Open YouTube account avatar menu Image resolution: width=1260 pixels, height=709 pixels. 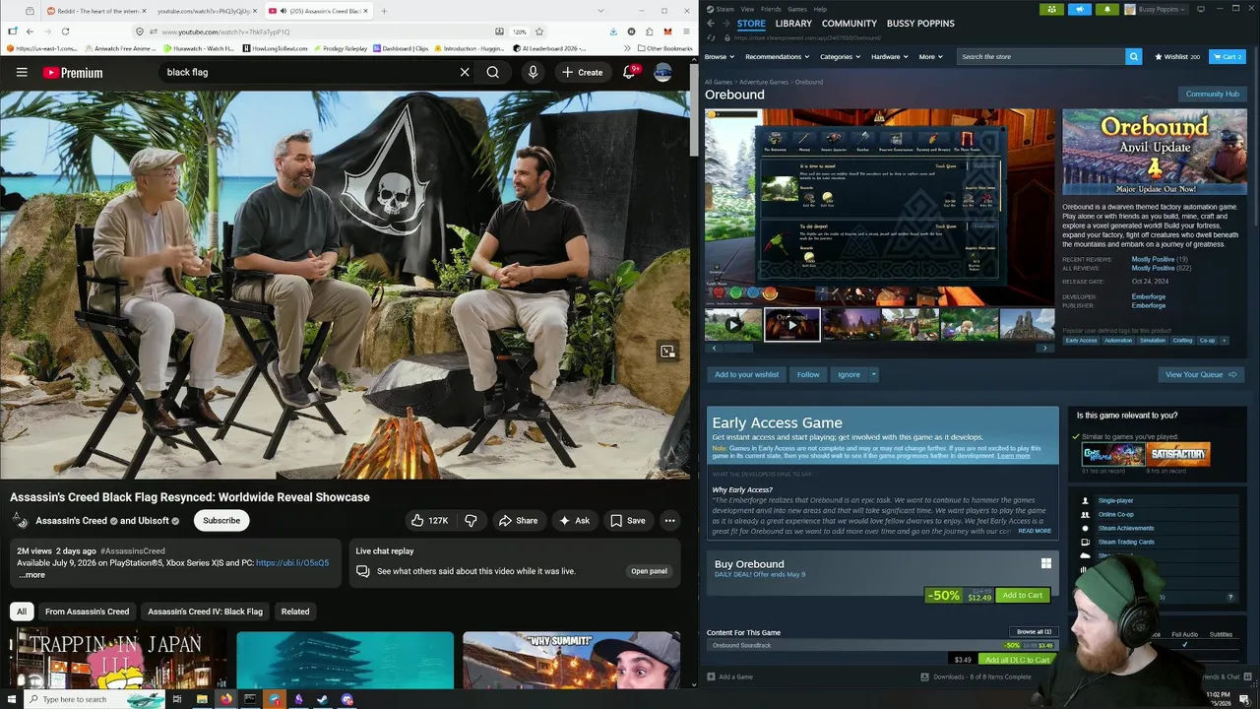click(x=663, y=72)
